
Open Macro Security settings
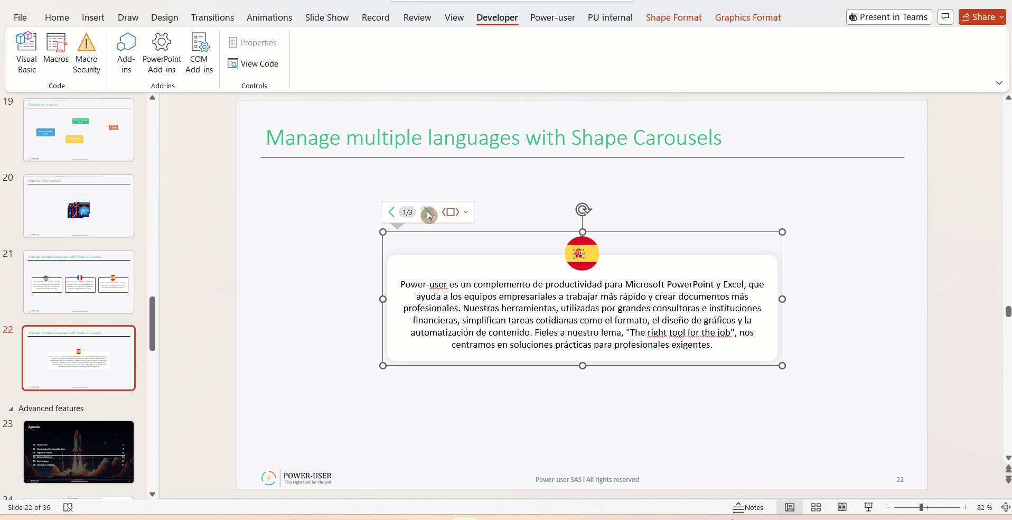coord(87,53)
